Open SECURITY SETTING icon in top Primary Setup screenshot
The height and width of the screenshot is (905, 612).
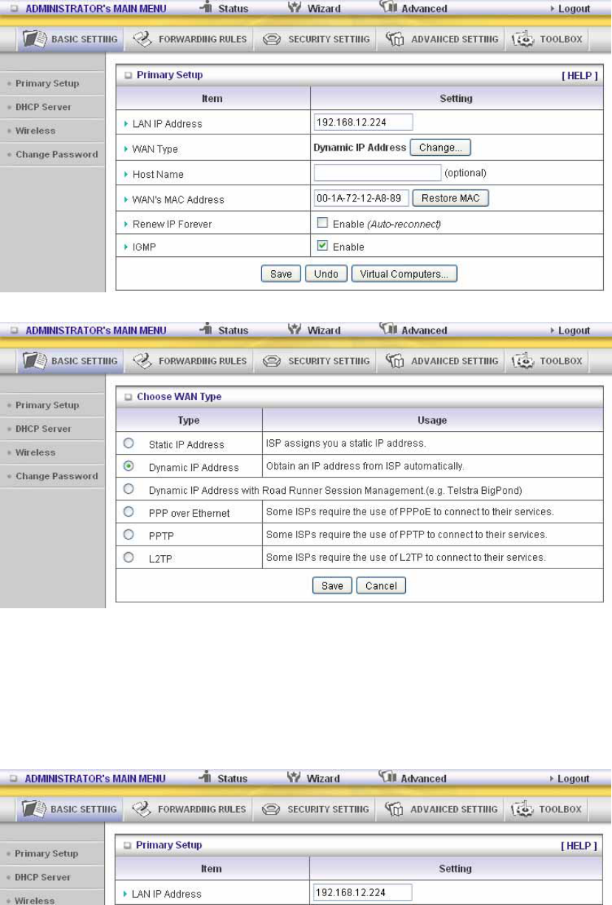pos(272,39)
